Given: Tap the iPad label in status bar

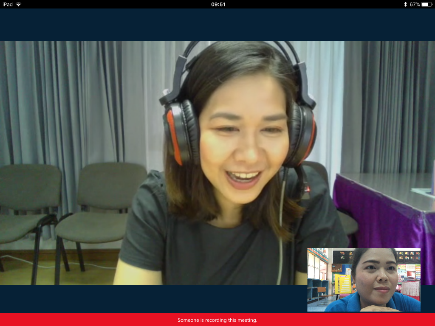Looking at the screenshot, I should coord(8,4).
